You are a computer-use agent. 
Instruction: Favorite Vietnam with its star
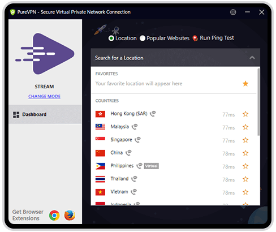245,192
